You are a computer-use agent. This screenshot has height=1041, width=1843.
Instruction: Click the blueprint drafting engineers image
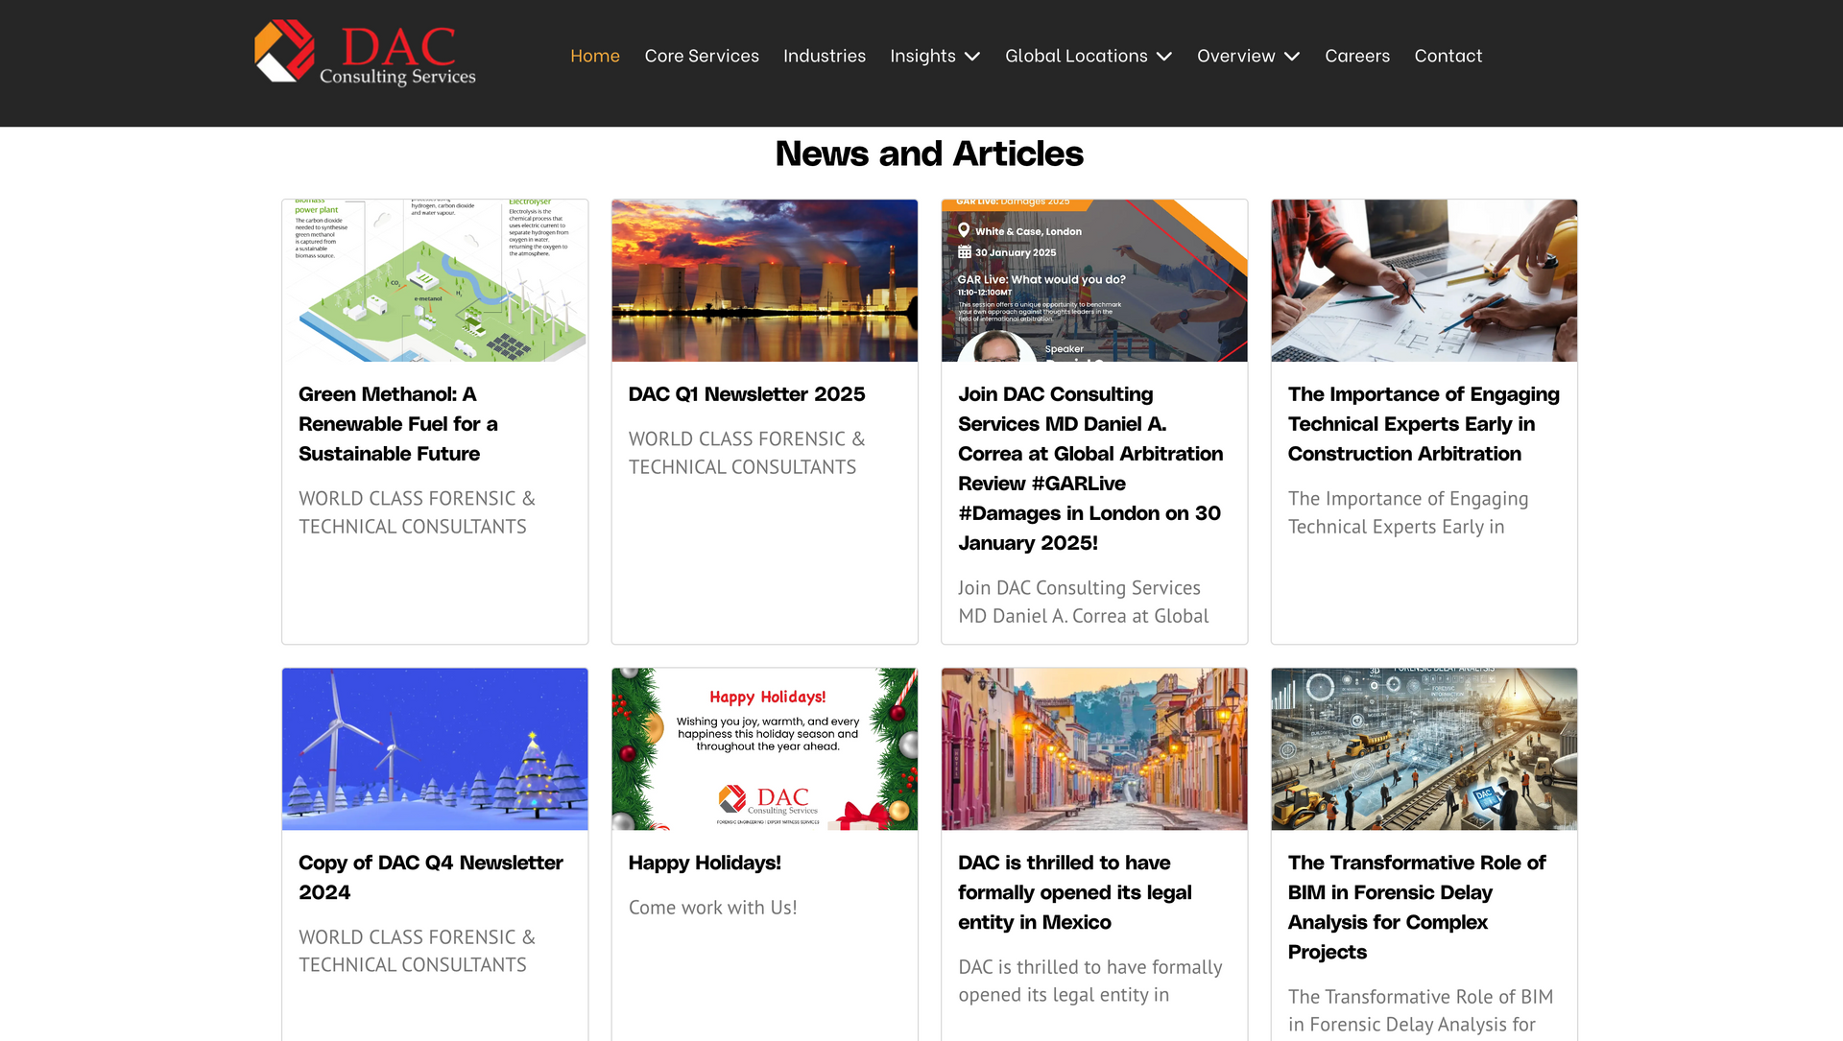(x=1424, y=280)
